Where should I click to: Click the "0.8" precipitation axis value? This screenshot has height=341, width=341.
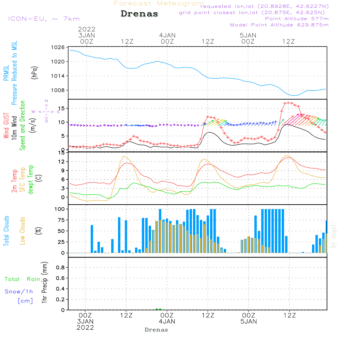point(60,267)
